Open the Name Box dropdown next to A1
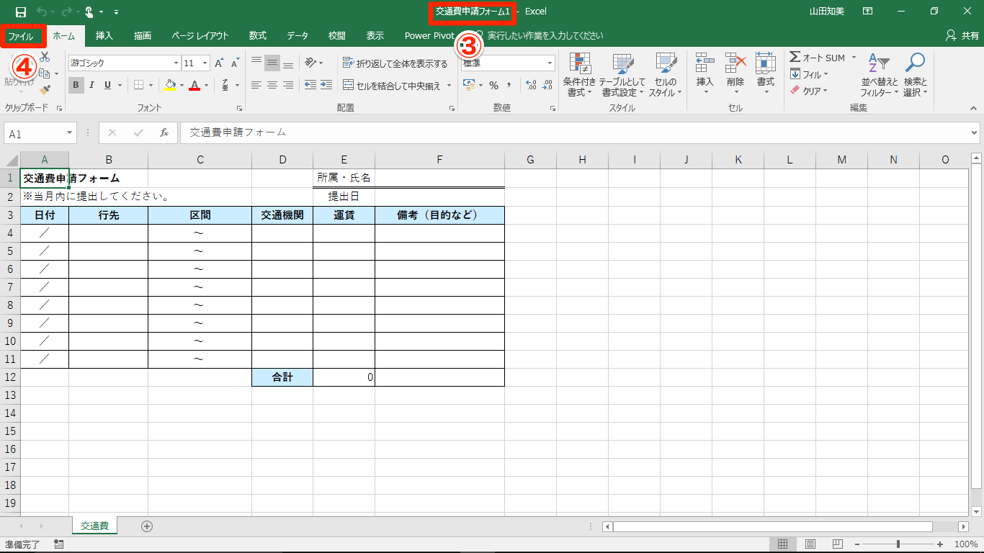 point(70,133)
